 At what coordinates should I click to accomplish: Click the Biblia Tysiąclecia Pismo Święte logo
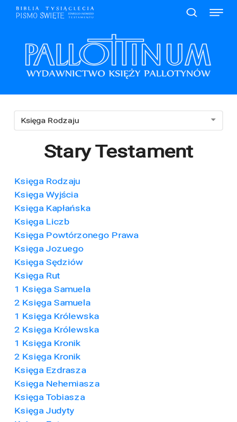point(55,13)
